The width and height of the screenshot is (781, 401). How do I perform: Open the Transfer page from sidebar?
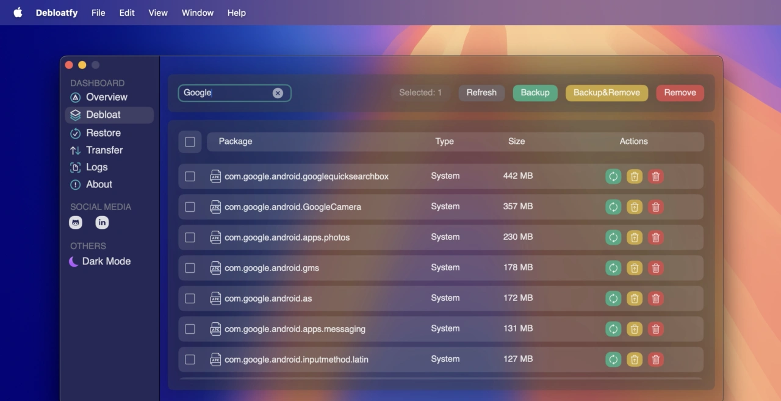(x=104, y=150)
